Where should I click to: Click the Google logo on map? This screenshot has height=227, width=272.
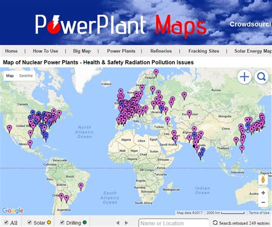pyautogui.click(x=13, y=211)
